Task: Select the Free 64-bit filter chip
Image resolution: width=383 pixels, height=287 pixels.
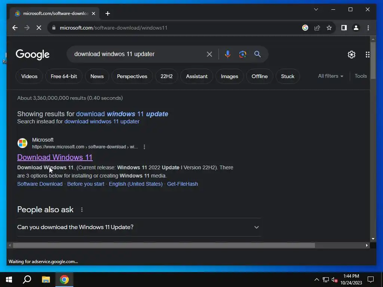Action: pos(64,76)
